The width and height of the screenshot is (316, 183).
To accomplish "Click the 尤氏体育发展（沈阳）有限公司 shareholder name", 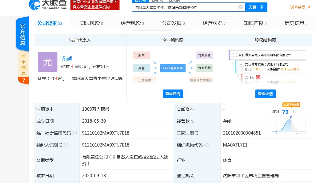I will point(267,64).
